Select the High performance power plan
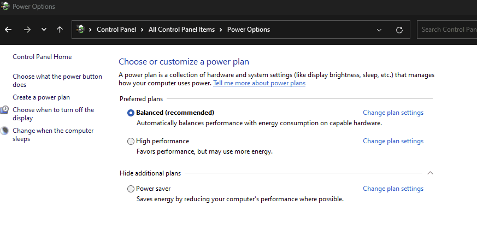 coord(131,141)
